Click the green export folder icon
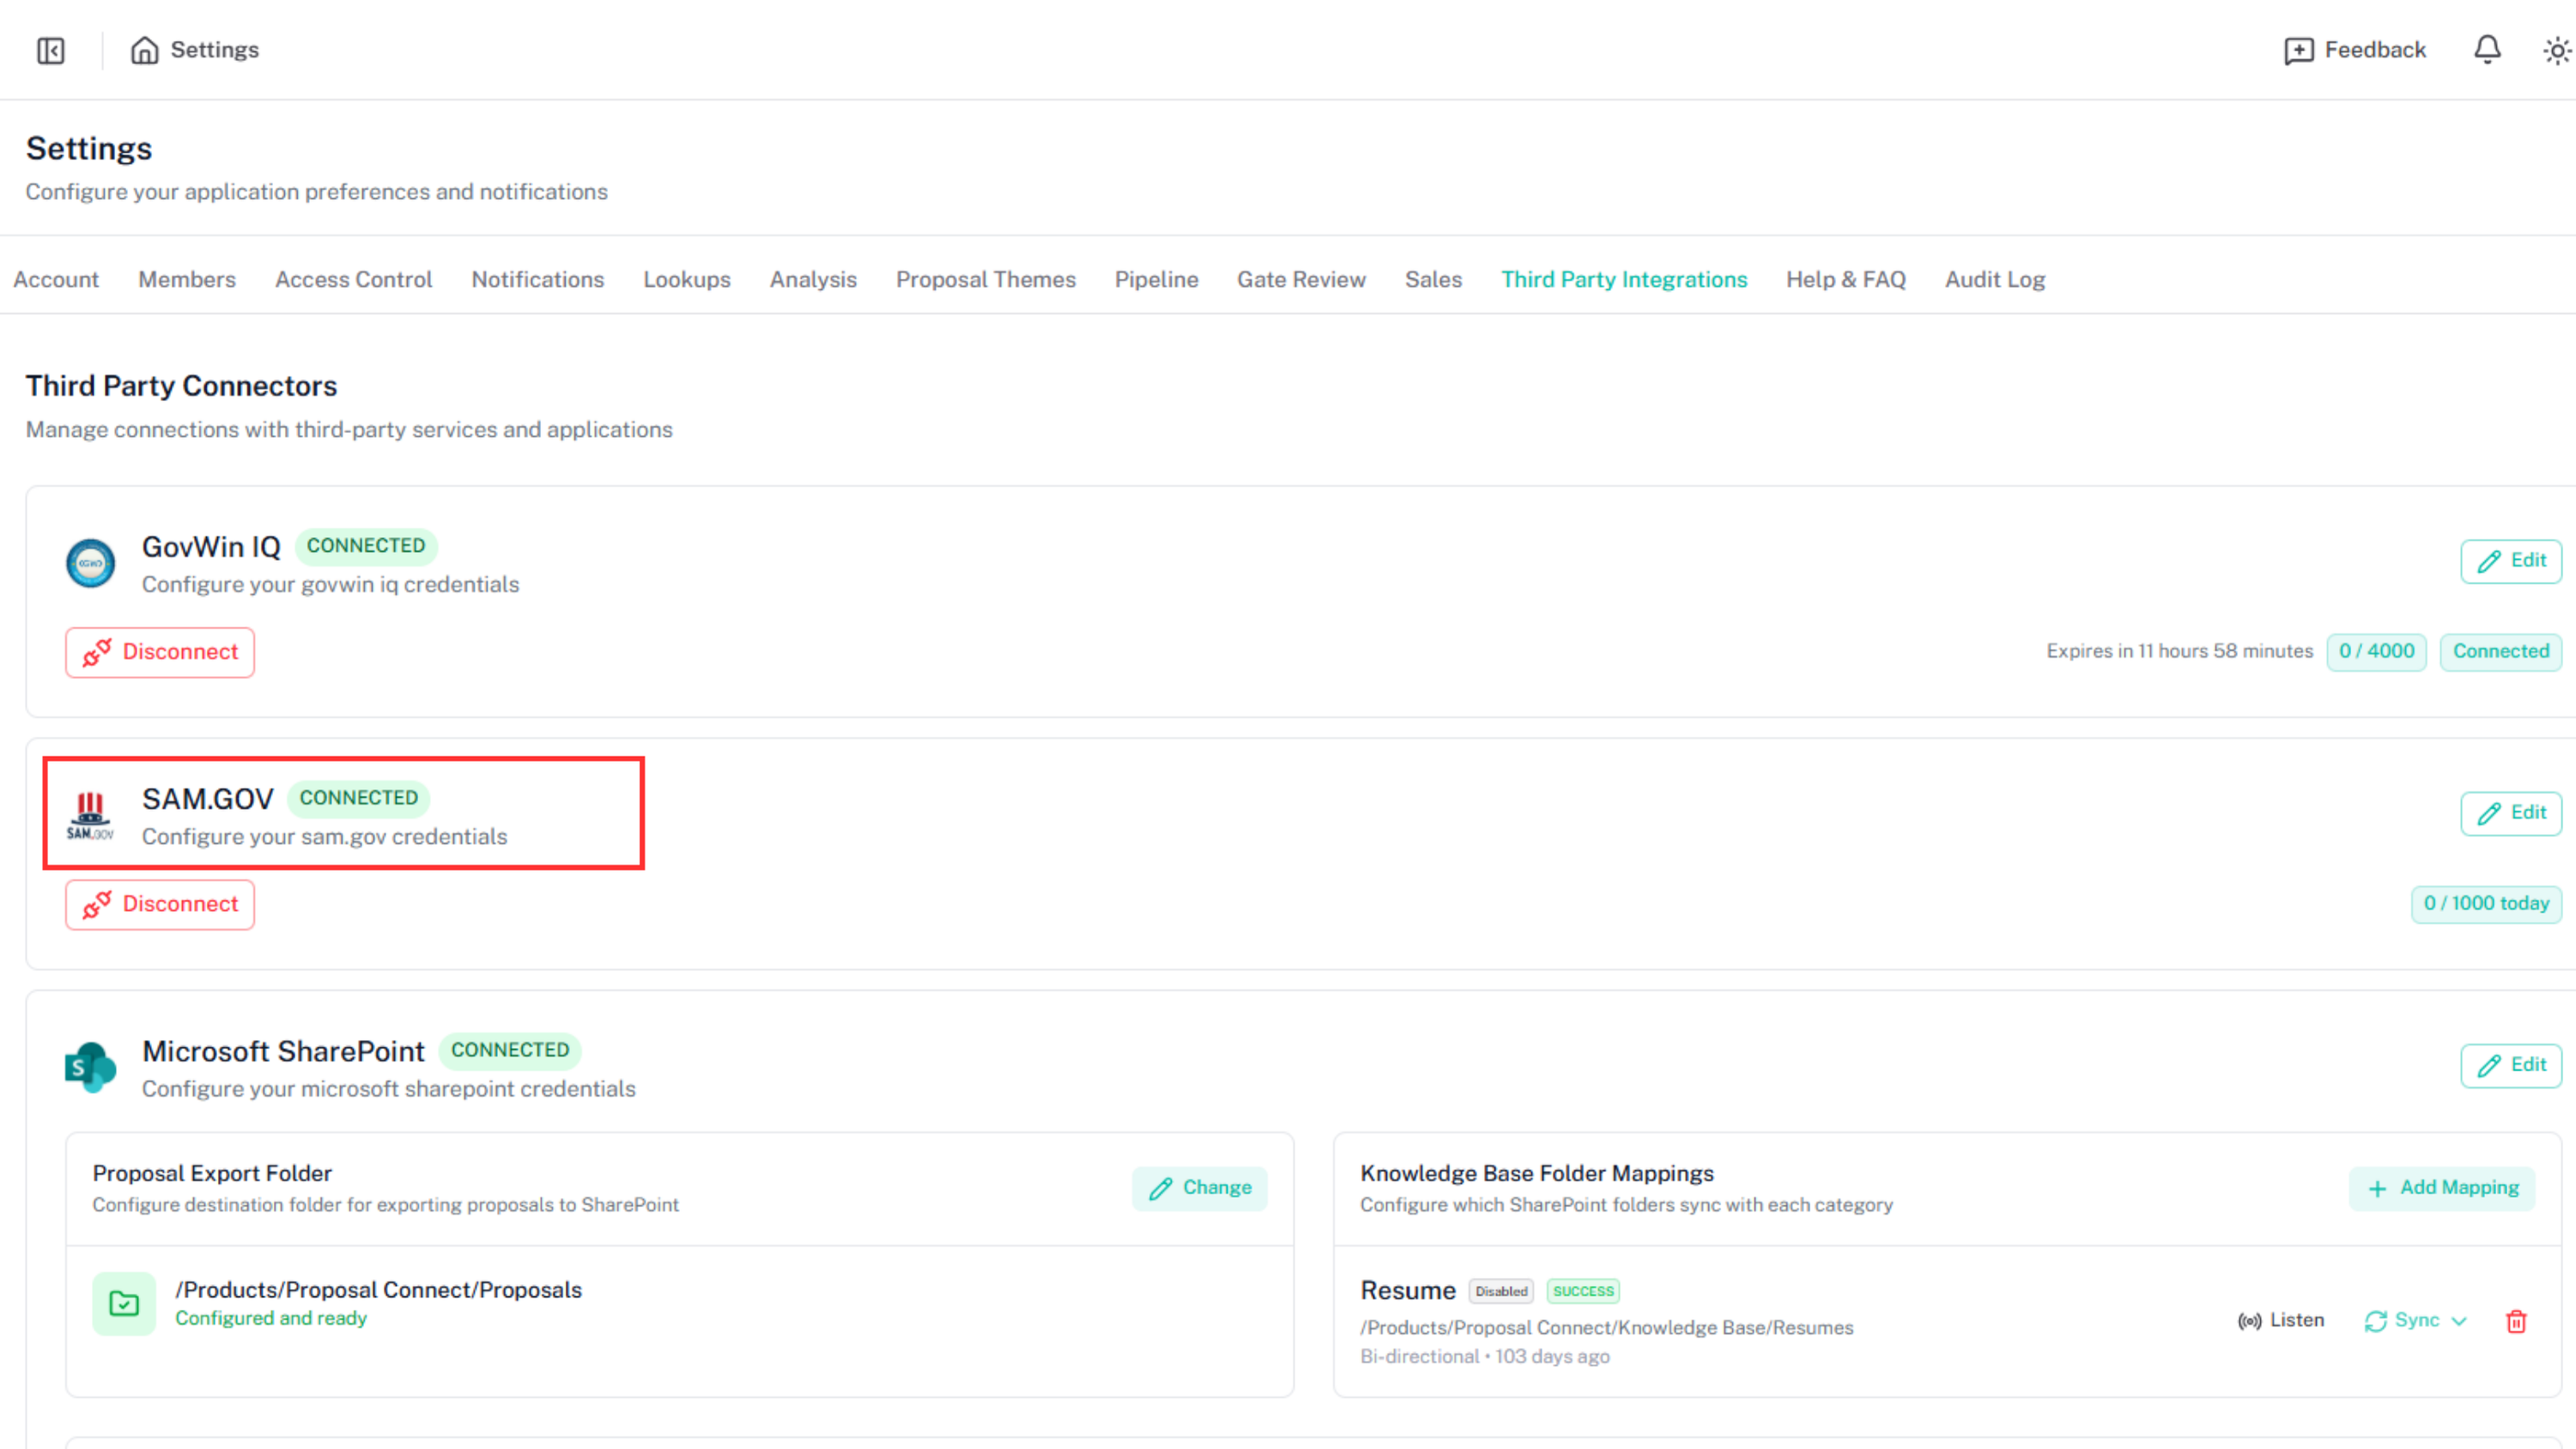Screen dimensions: 2576x1449 tap(124, 1303)
